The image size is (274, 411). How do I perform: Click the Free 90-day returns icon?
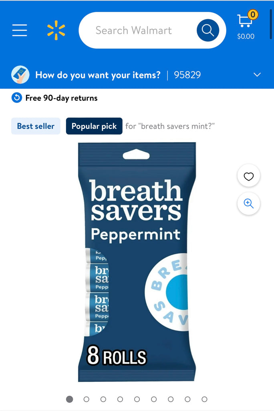point(17,98)
